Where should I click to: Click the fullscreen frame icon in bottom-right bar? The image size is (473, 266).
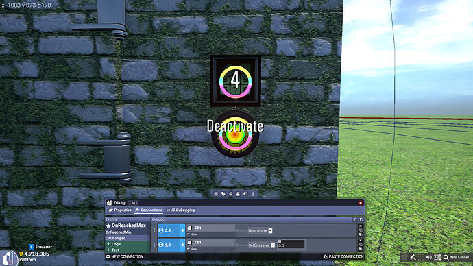click(x=437, y=257)
